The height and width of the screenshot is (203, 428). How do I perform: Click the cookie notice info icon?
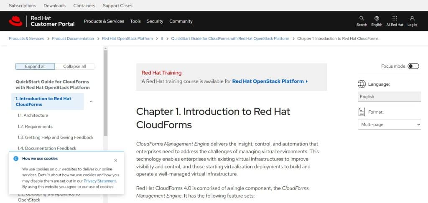pos(16,159)
